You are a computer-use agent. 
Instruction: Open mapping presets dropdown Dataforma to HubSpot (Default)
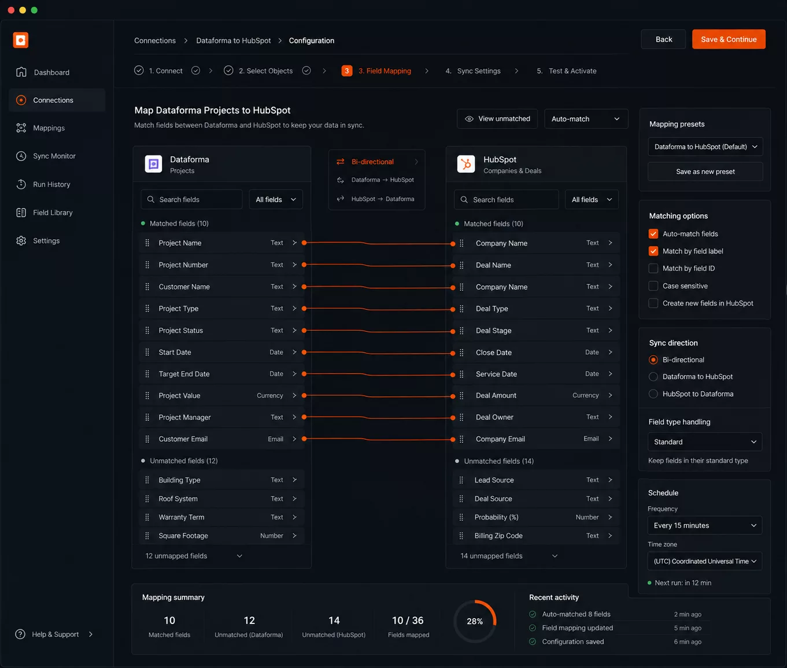[x=705, y=147]
